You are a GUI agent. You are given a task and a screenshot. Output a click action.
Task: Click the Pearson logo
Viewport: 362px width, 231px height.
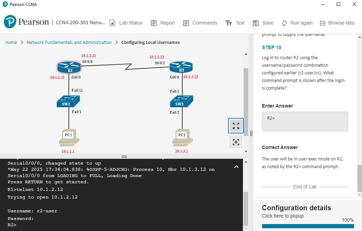(26, 22)
